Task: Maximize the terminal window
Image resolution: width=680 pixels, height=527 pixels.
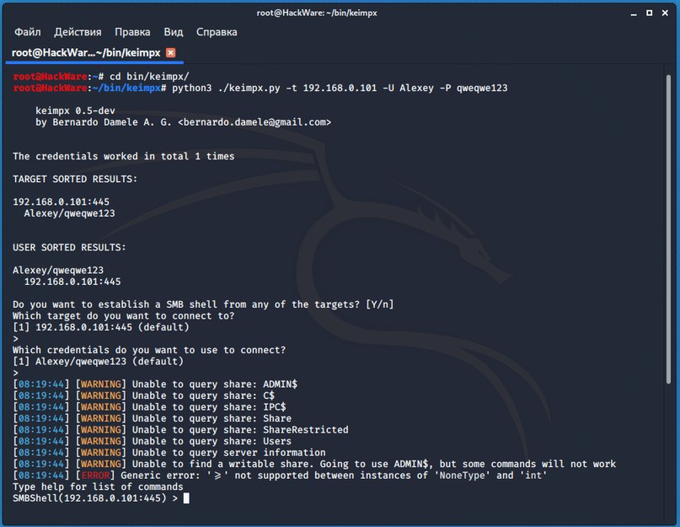Action: click(649, 13)
